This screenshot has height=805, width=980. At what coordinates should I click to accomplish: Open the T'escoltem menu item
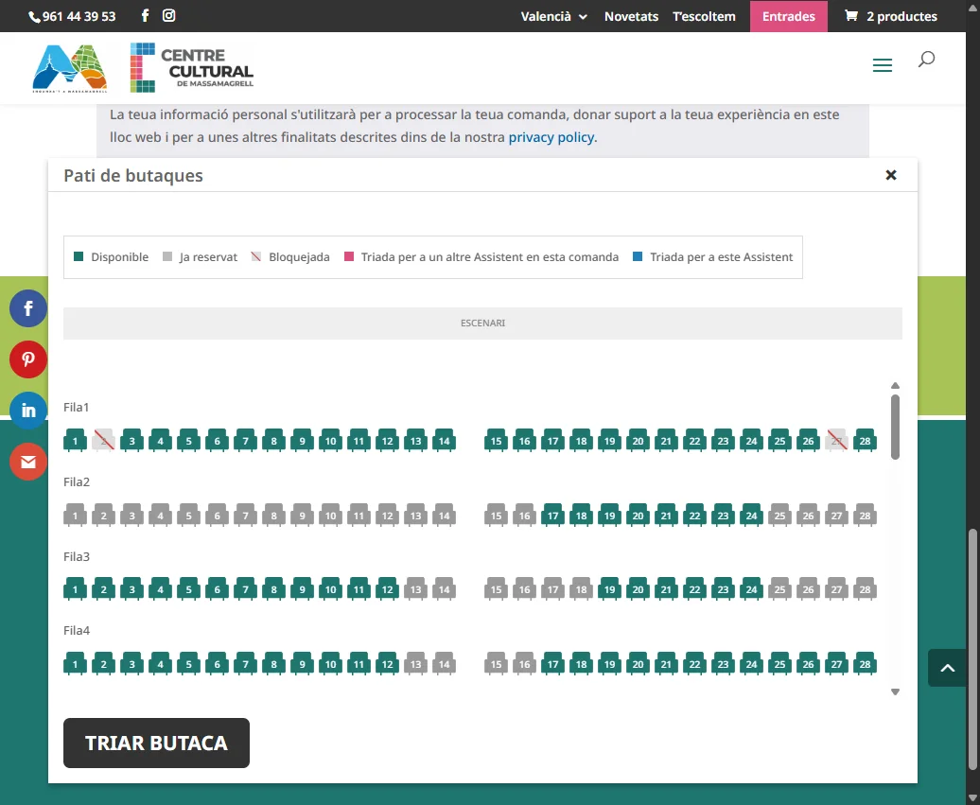(704, 16)
